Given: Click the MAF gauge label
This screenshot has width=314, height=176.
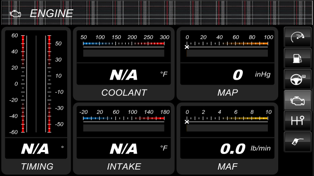Looking at the screenshot, I should coord(228,167).
